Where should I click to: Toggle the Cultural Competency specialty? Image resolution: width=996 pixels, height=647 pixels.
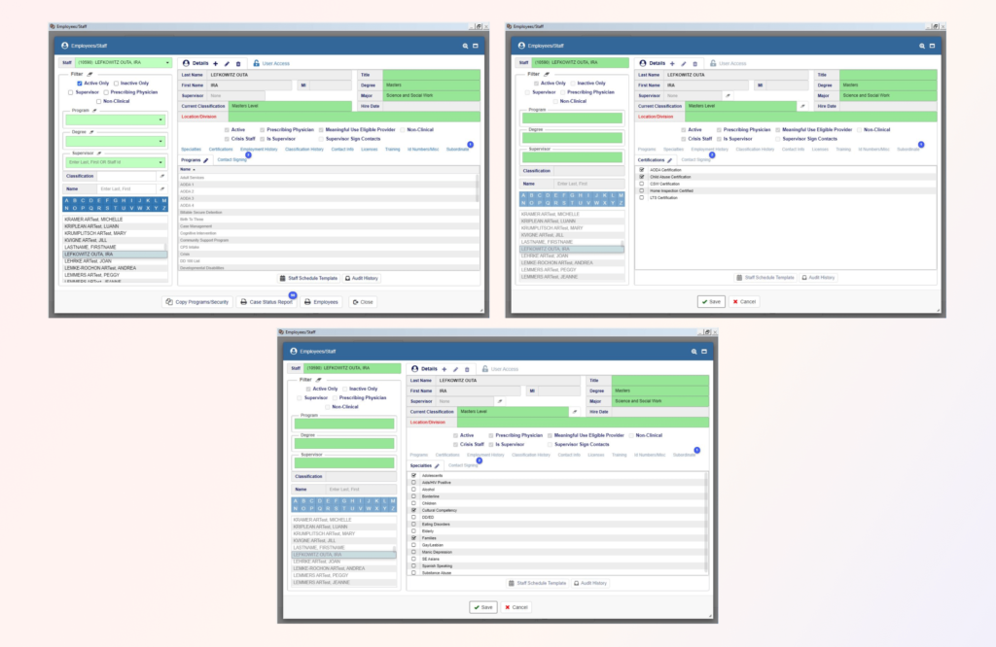tap(413, 510)
